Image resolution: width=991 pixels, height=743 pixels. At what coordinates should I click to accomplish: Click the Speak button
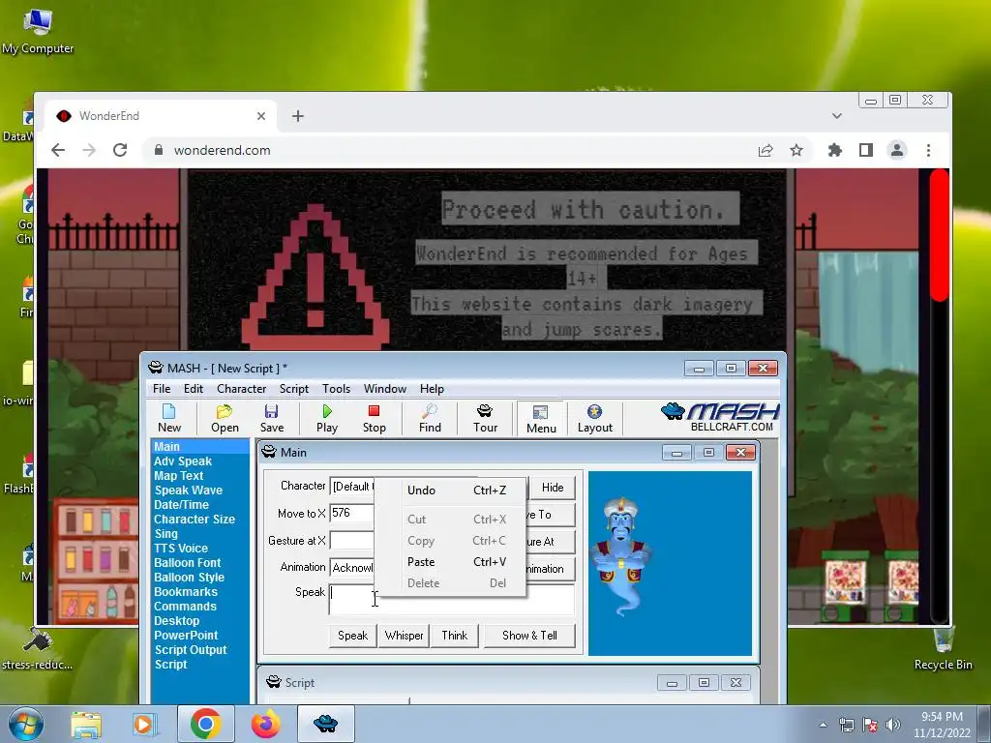[352, 636]
